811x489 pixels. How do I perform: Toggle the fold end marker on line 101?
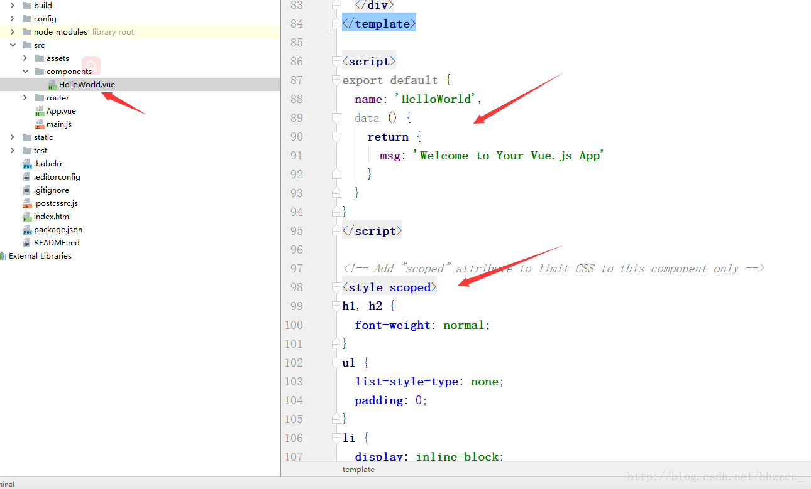tap(336, 344)
